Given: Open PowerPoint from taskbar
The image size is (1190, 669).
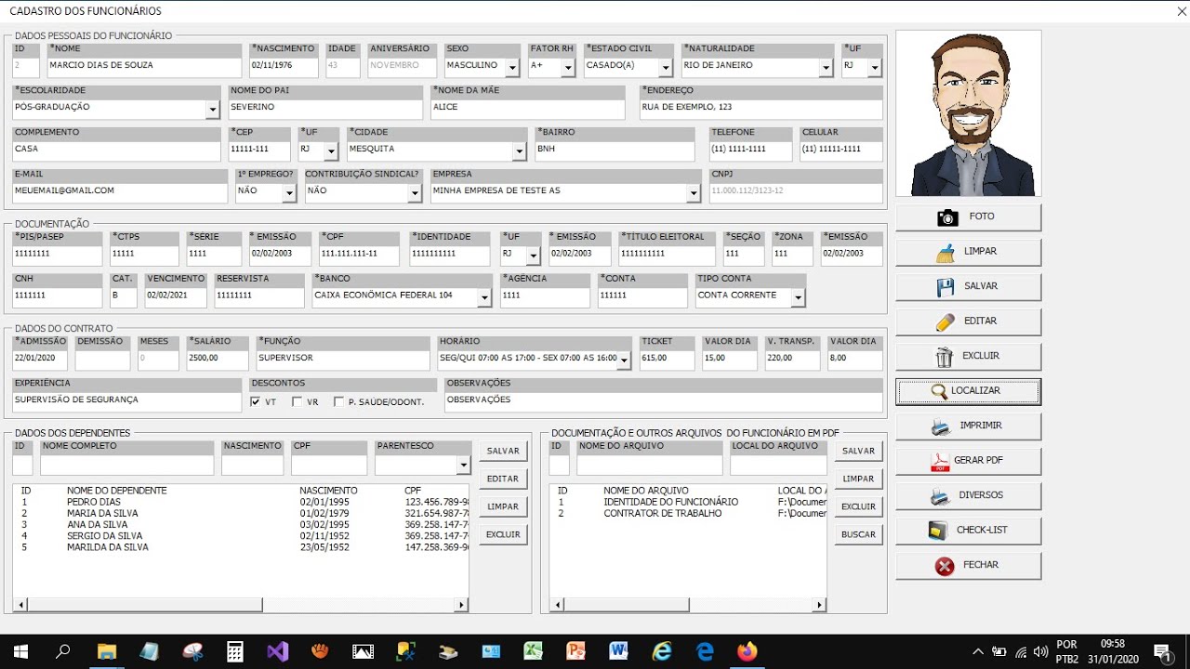Looking at the screenshot, I should [576, 651].
